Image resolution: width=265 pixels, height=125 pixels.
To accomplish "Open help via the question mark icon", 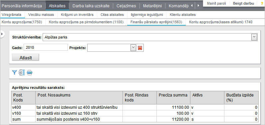I will (x=262, y=3).
